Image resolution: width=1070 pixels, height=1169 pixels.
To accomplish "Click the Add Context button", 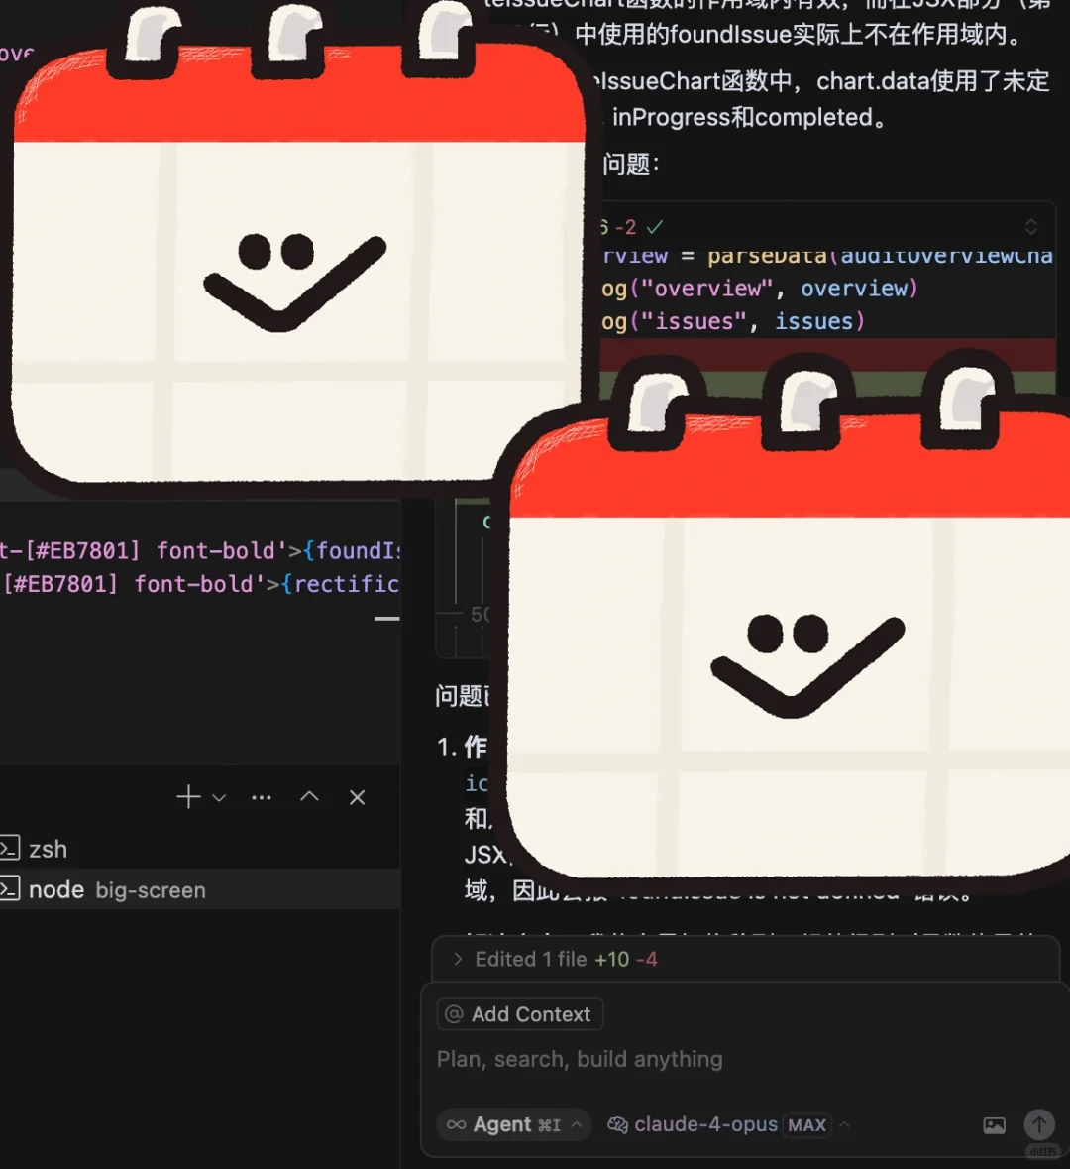I will 519,1013.
